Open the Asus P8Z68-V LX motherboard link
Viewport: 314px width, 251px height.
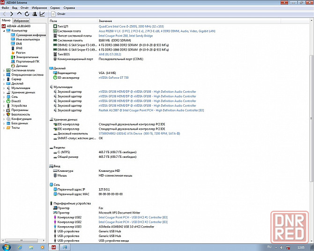[x=157, y=31]
